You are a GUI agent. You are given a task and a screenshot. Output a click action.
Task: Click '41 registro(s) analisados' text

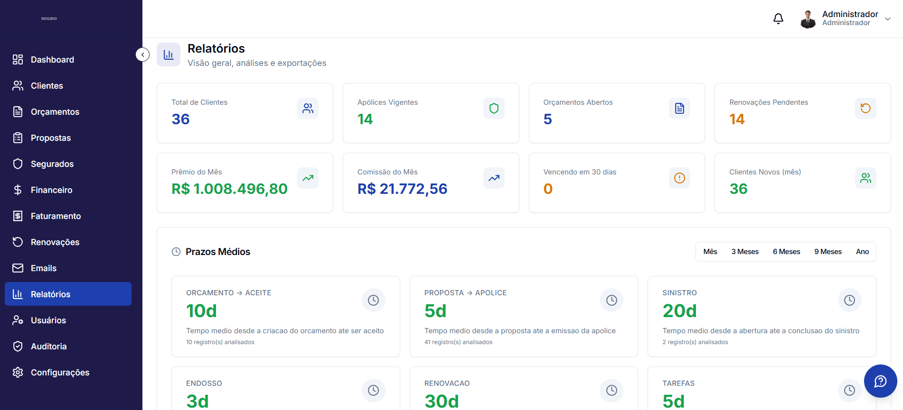(458, 342)
